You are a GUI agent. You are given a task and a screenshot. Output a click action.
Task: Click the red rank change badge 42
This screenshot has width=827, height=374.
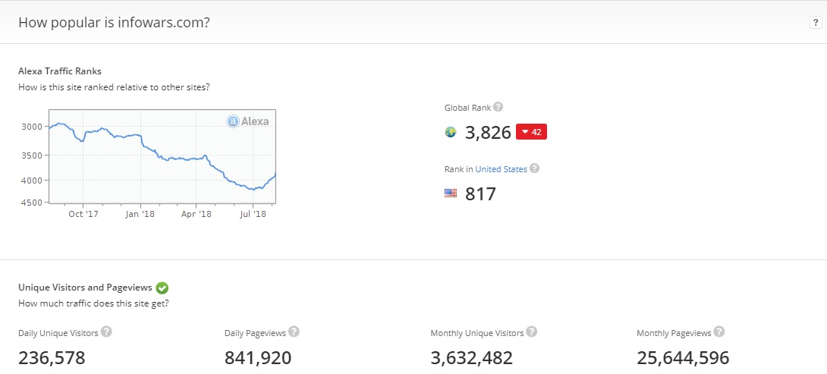click(x=531, y=132)
